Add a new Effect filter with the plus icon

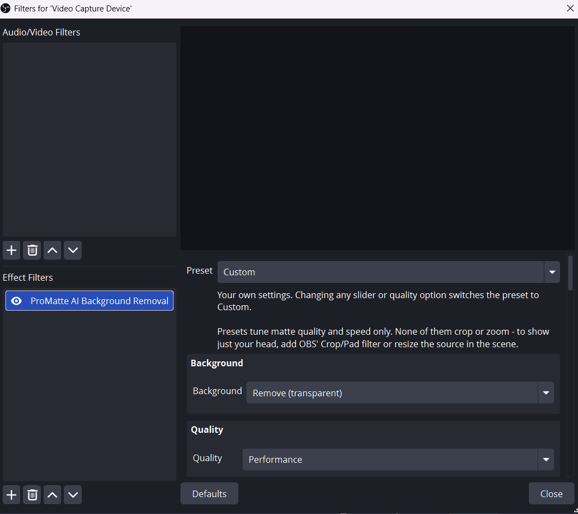[x=11, y=495]
